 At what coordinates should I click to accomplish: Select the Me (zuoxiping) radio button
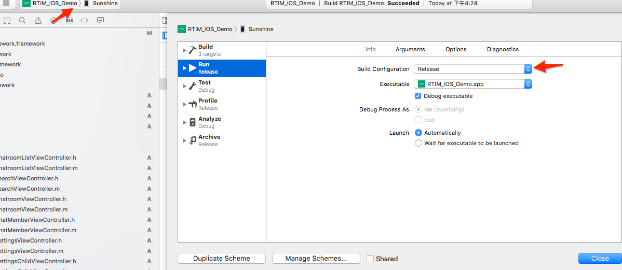[418, 109]
